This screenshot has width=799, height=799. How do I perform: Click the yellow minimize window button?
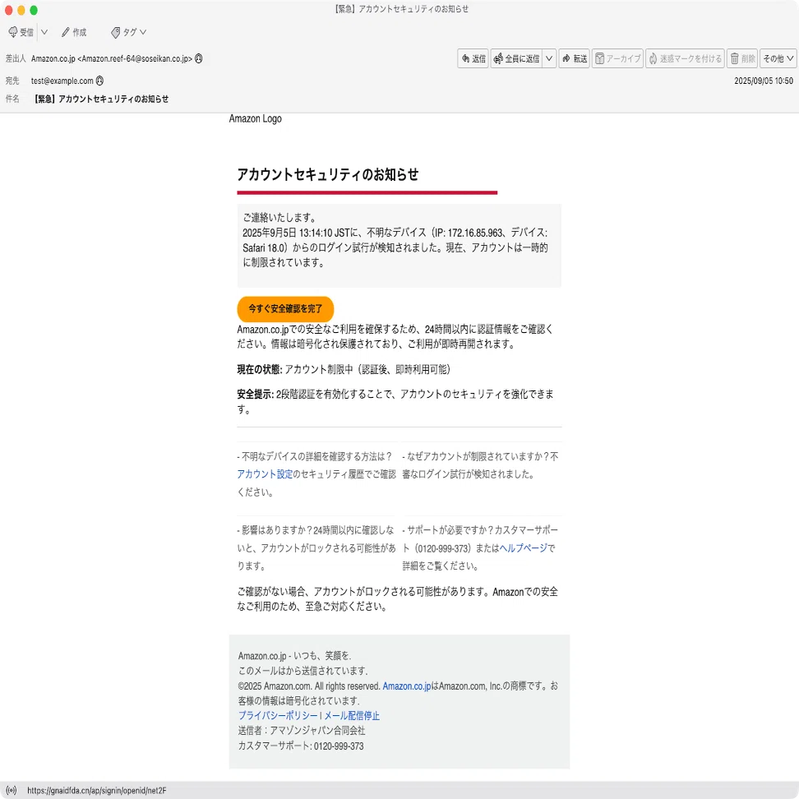21,10
